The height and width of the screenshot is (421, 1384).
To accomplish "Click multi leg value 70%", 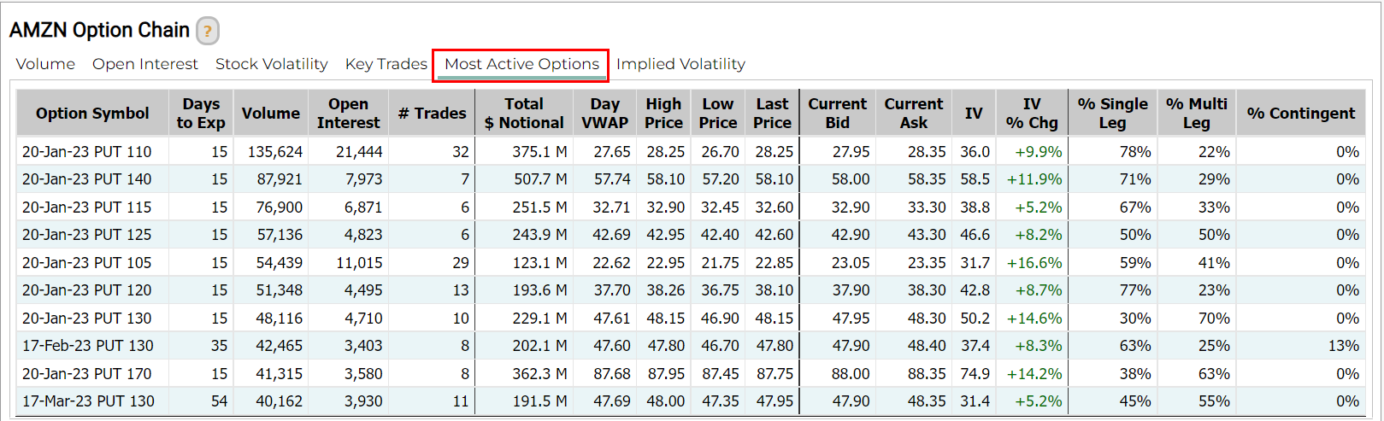I will tap(1214, 318).
